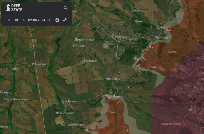The width and height of the screenshot is (204, 134).
Task: Click the Шуми label in red zone
Action: 171,52
